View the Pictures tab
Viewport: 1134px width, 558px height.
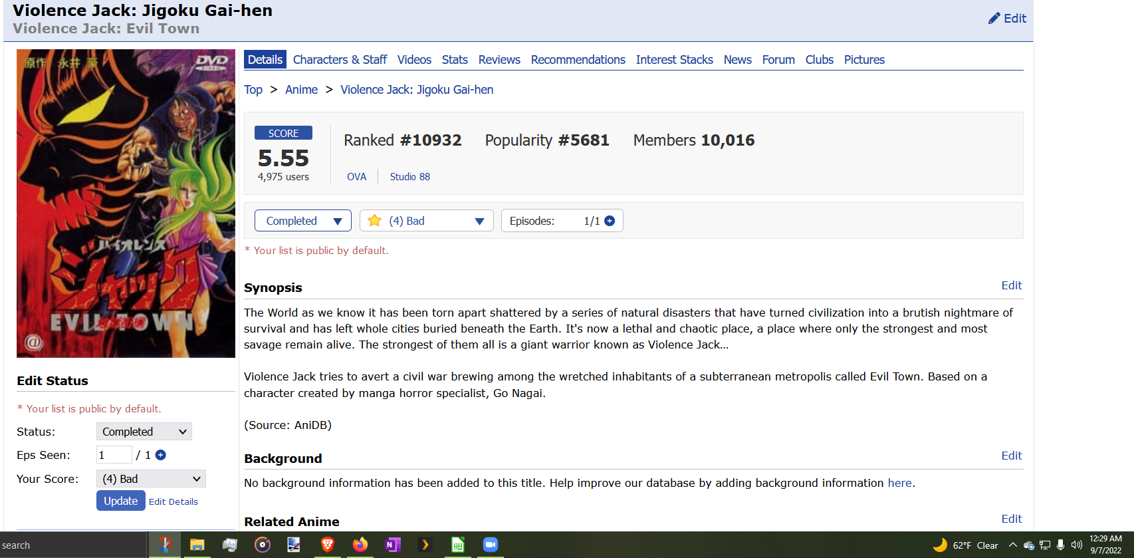tap(864, 60)
